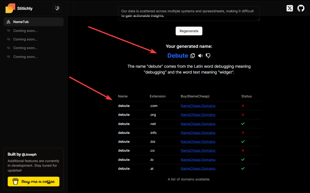Click the red X status for .org
Viewport: 310px width, 193px height.
(x=243, y=115)
